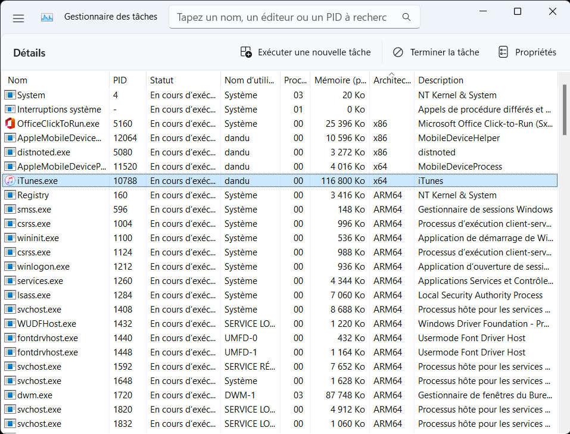Click the iTunes.exe music icon
570x434 pixels.
point(10,180)
